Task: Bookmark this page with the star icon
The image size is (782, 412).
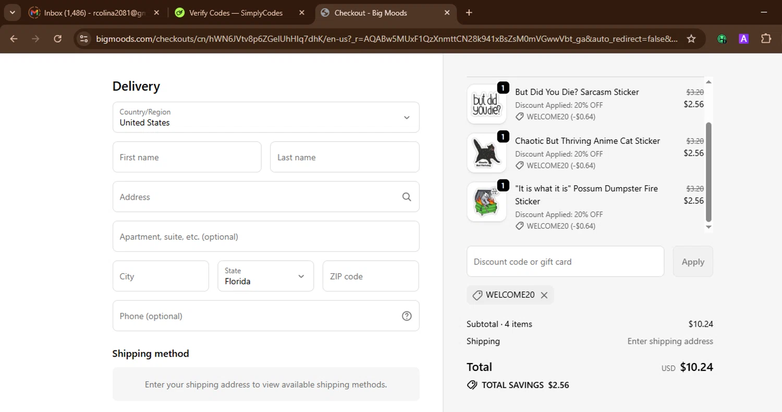Action: point(691,39)
